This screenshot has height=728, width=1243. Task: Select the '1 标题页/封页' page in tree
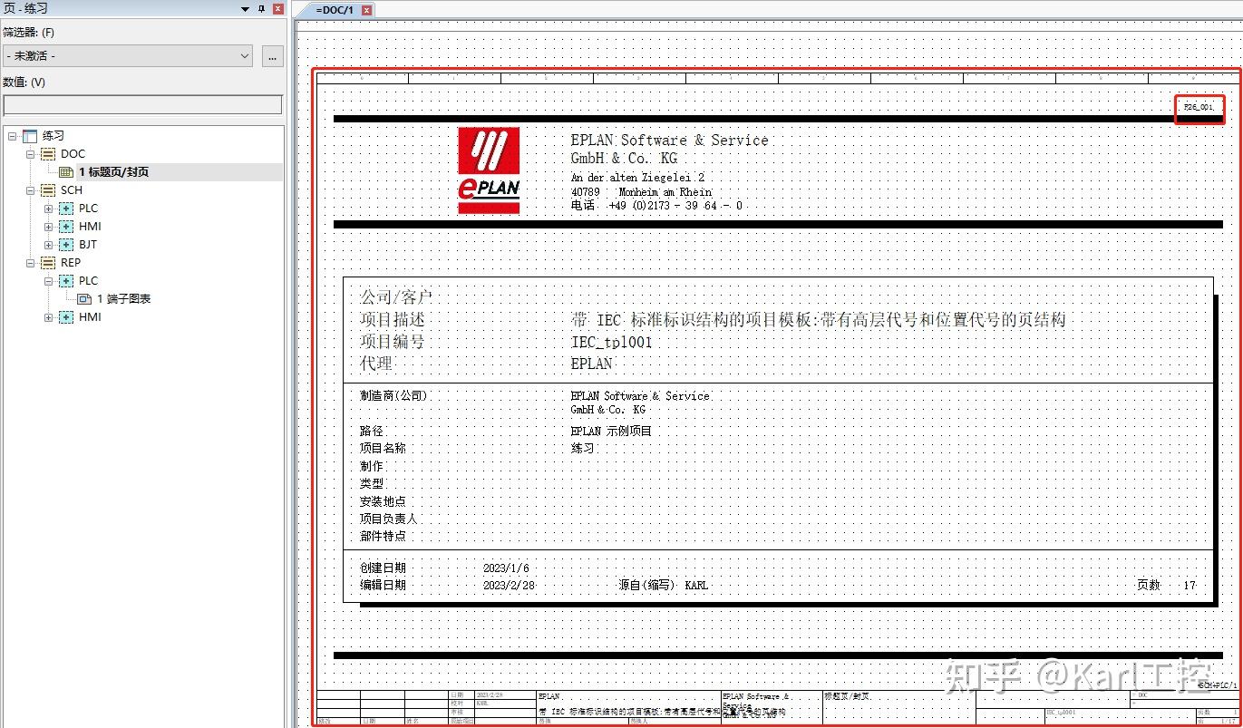pyautogui.click(x=113, y=172)
